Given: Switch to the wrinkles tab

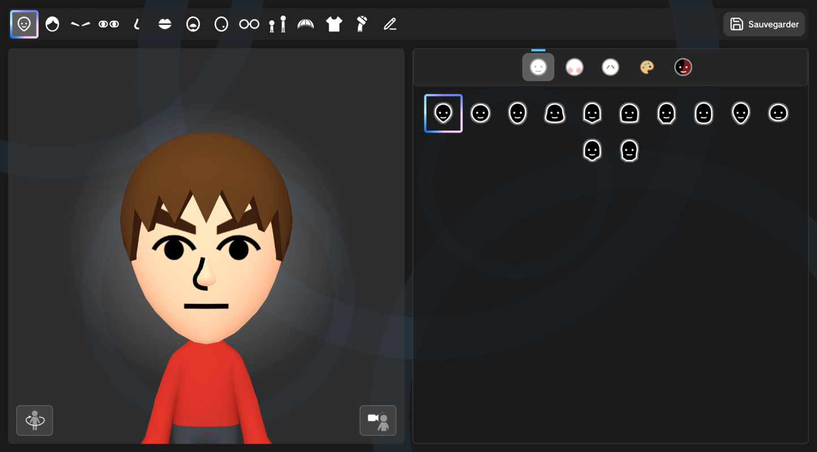Looking at the screenshot, I should (610, 67).
